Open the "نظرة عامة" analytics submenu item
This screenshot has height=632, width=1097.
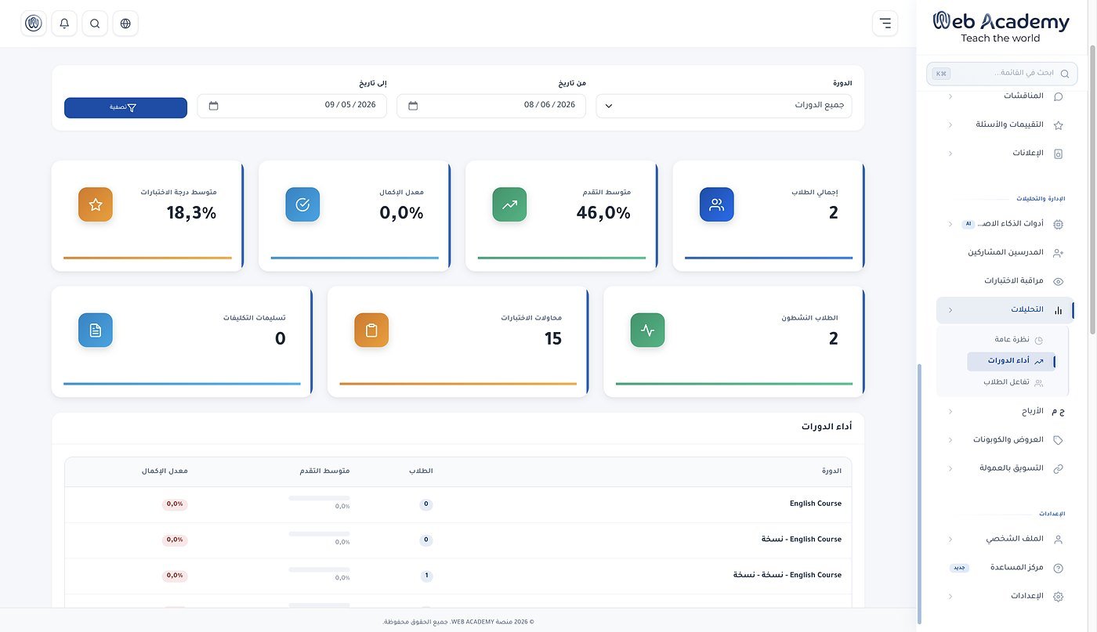pyautogui.click(x=1011, y=340)
